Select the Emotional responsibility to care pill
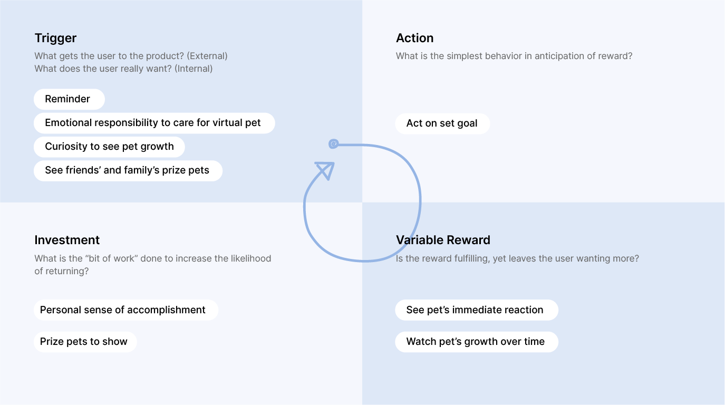This screenshot has width=725, height=405. click(x=154, y=123)
